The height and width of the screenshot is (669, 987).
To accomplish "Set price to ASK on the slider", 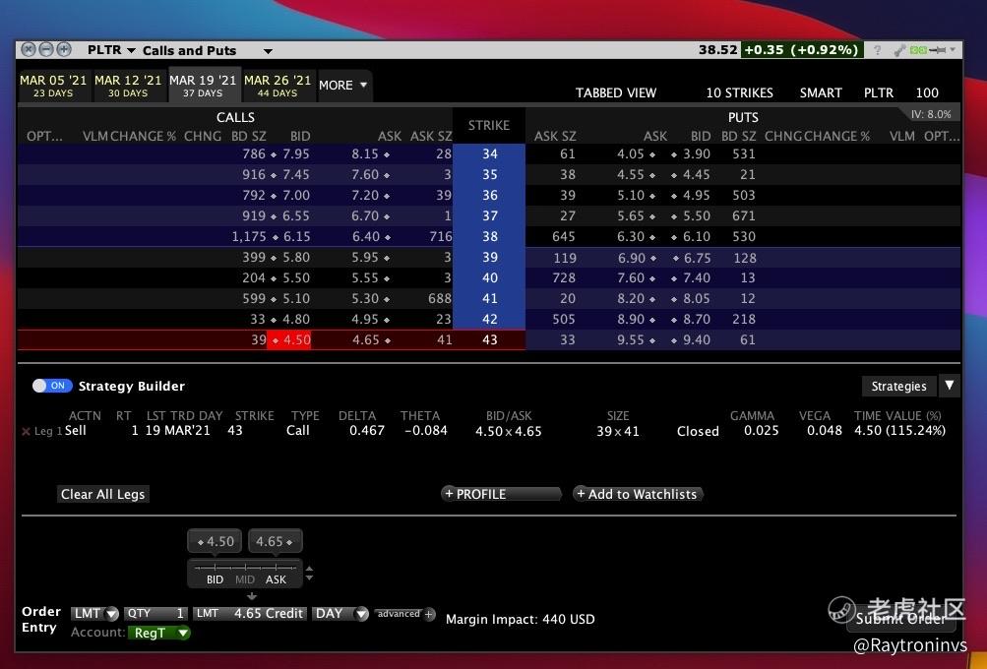I will [x=276, y=579].
